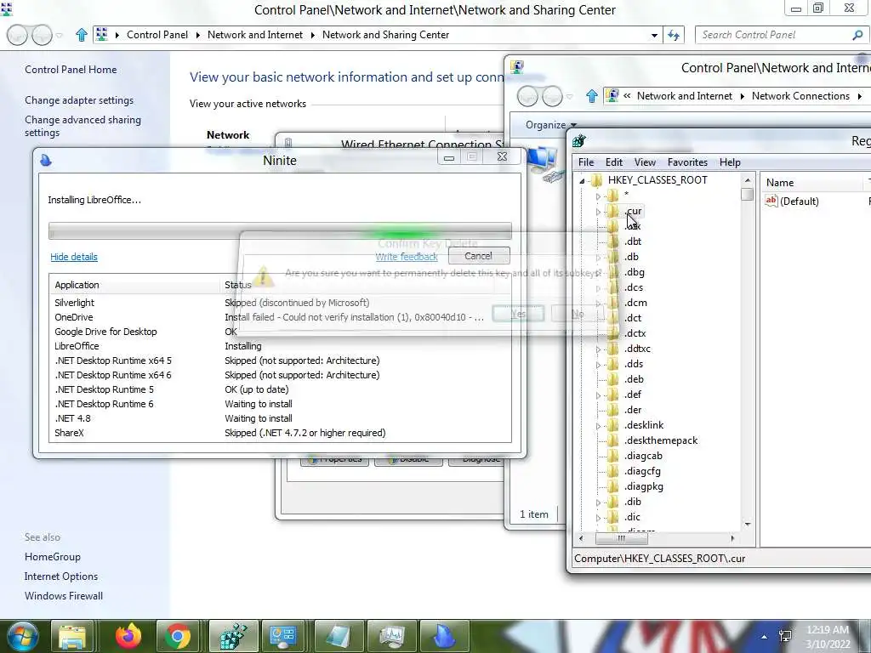Click the Search Control Panel field
Viewport: 871px width, 653px height.
(x=772, y=35)
